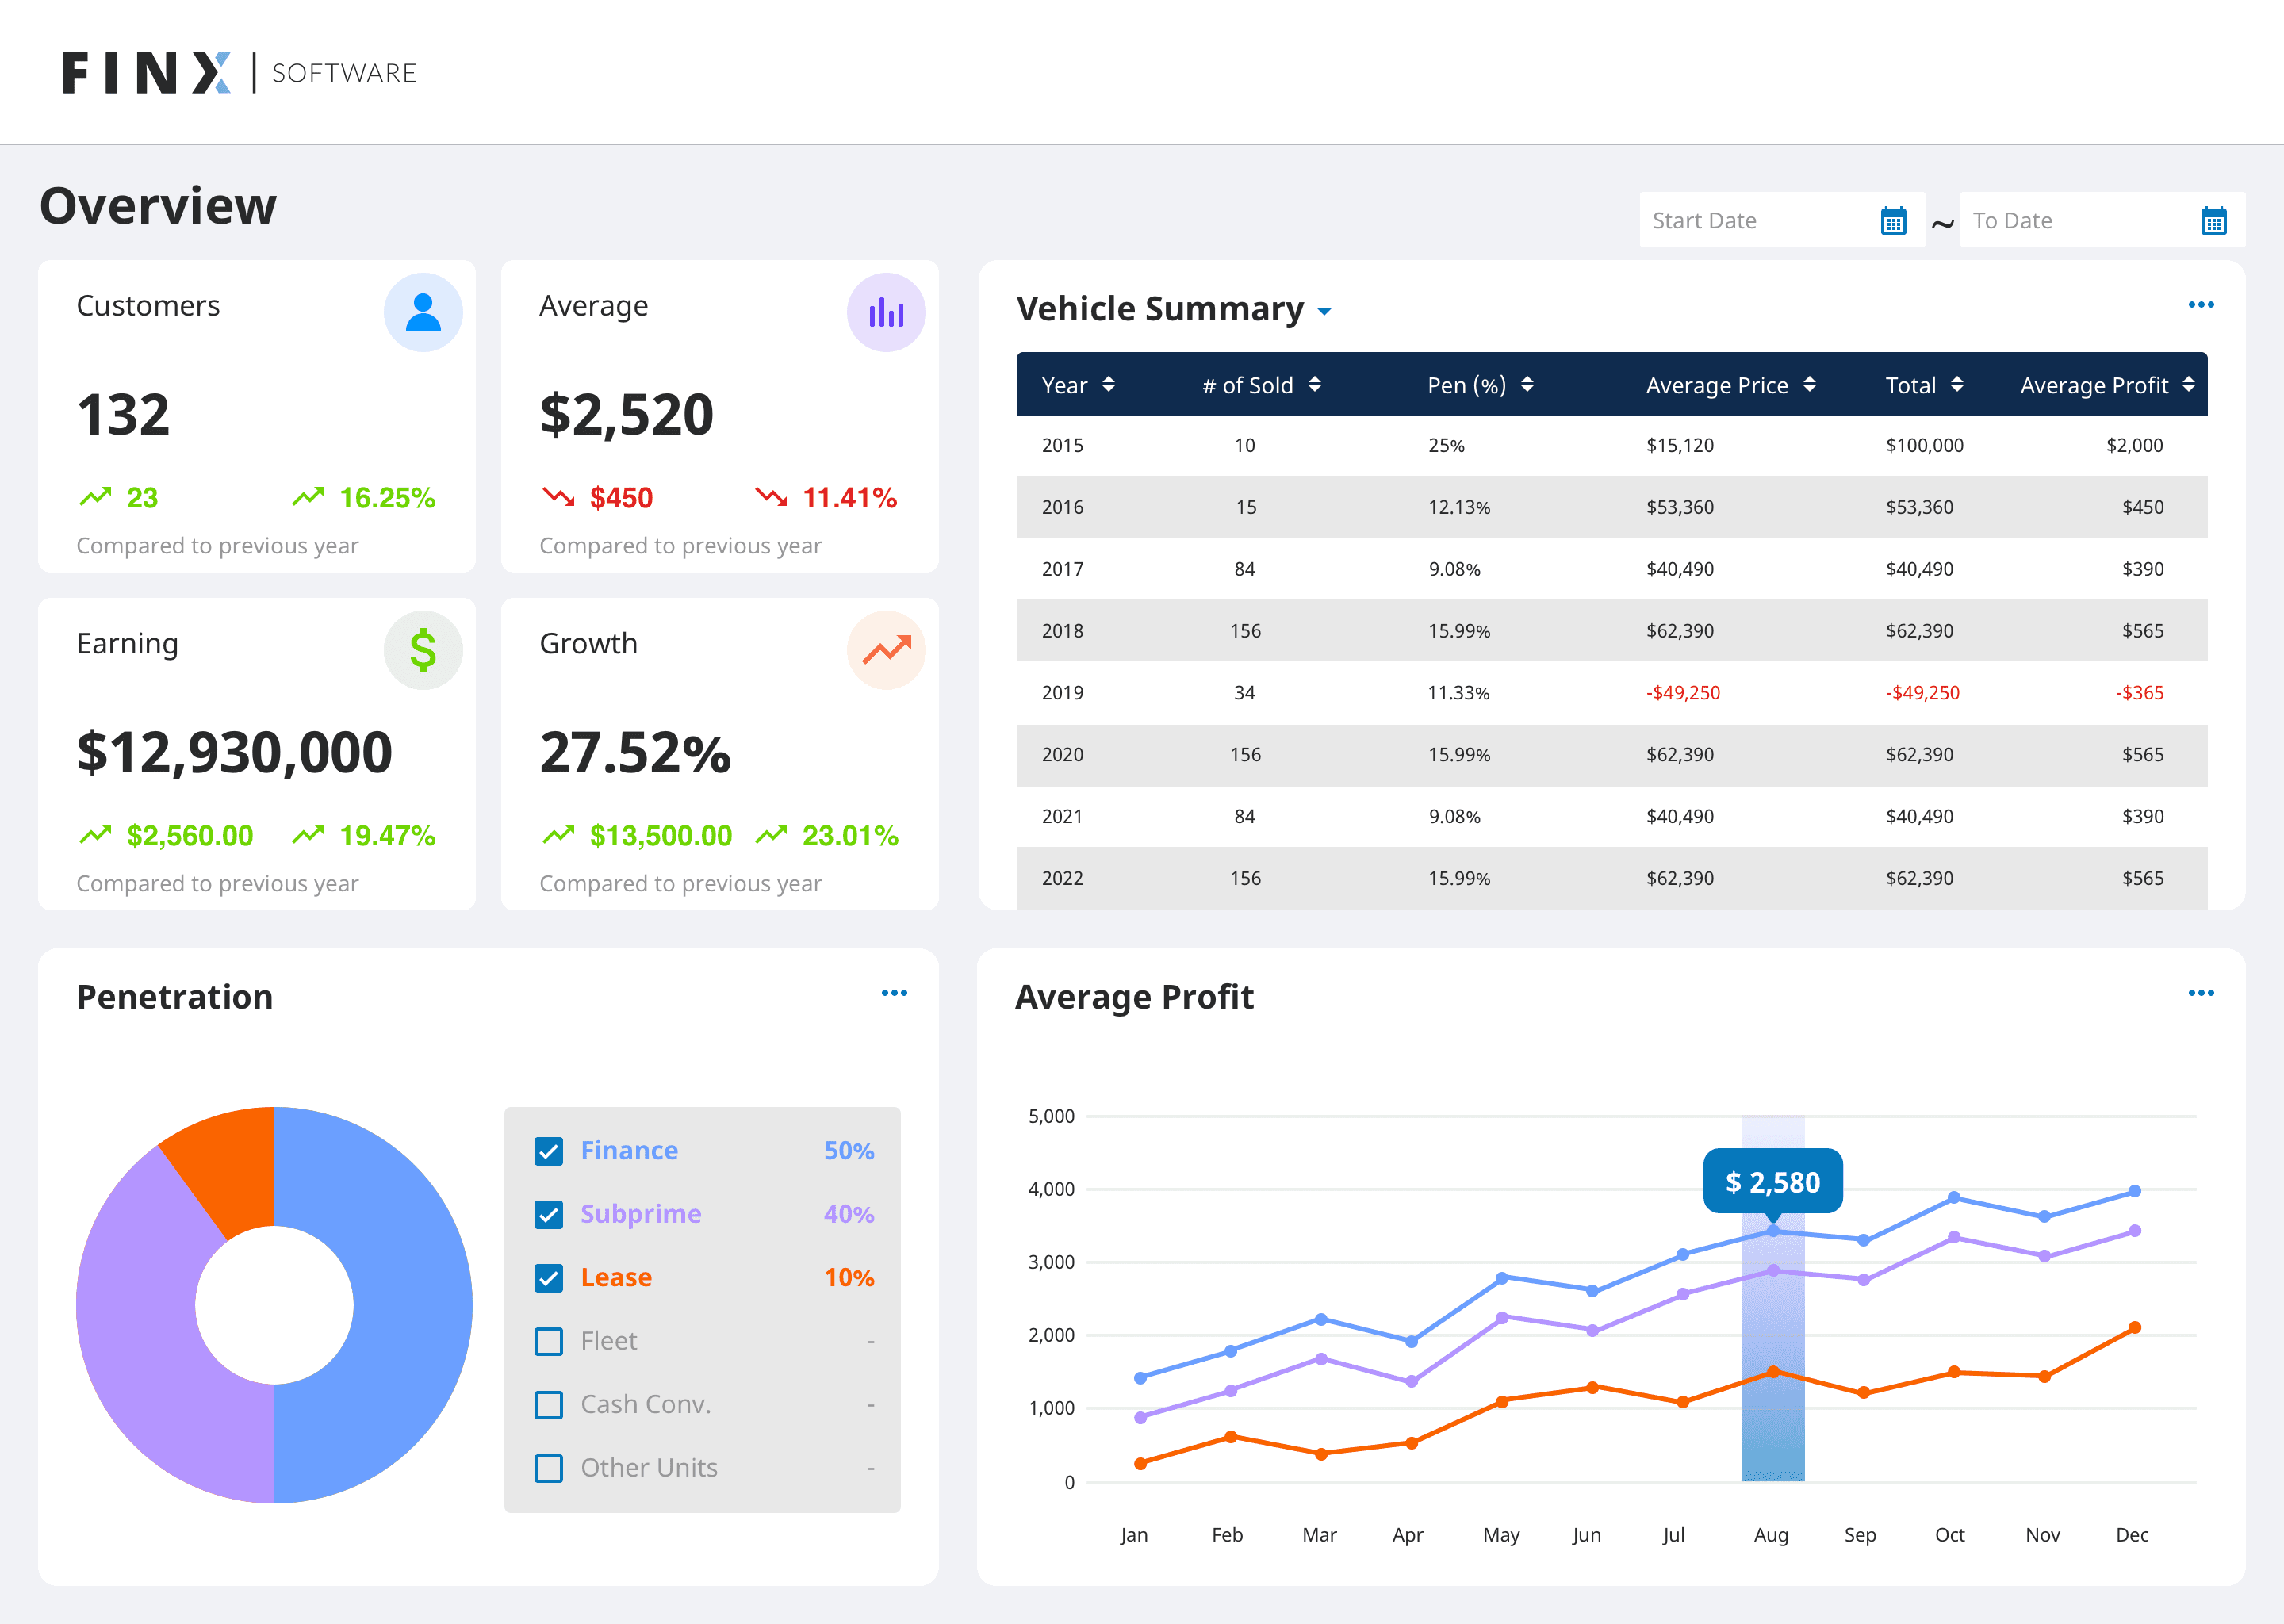Open the Start Date calendar icon
This screenshot has height=1624, width=2284.
[1893, 221]
